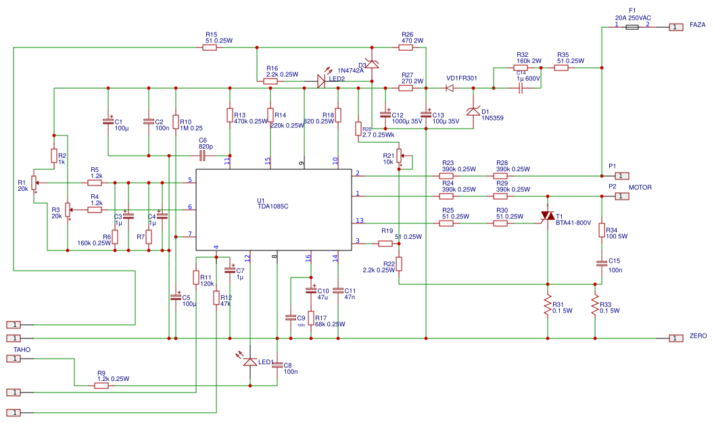
Task: Select the R1 20k potentiometer
Action: tap(34, 183)
